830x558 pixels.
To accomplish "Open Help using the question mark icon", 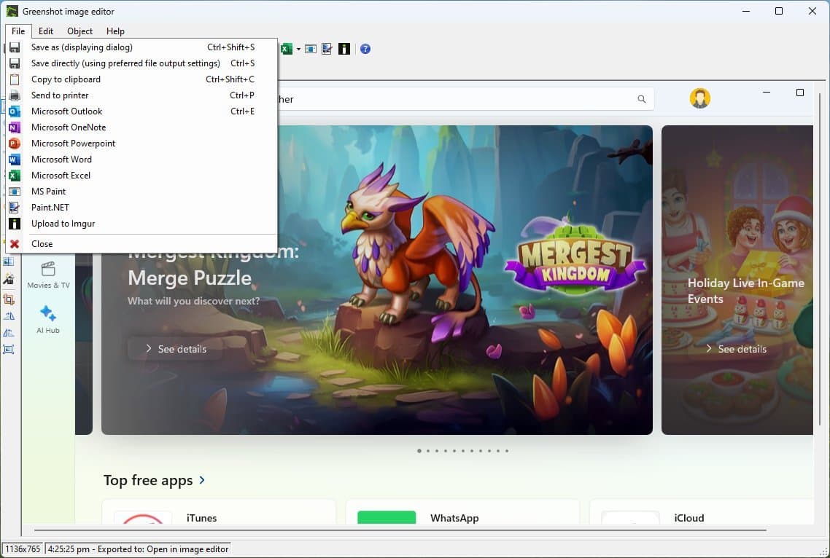I will pos(365,49).
